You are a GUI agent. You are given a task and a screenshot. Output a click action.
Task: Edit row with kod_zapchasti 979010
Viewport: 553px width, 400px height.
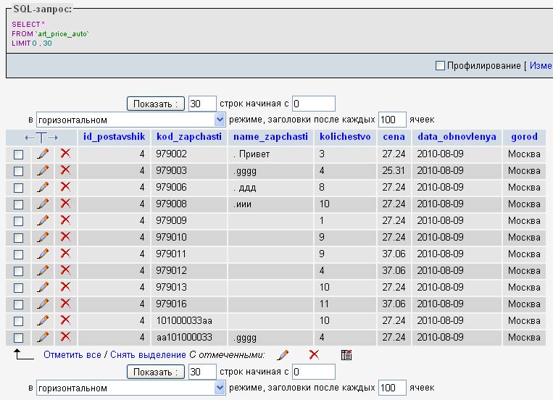tap(43, 237)
